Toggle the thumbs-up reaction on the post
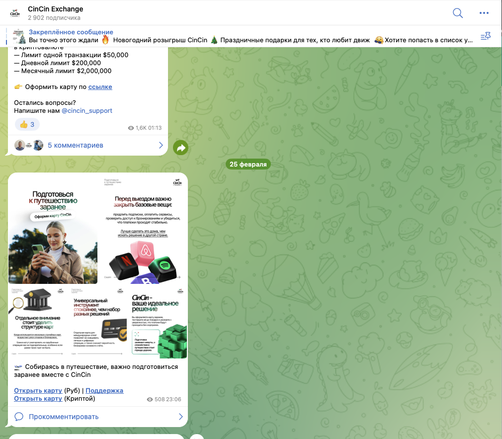The height and width of the screenshot is (439, 502). (26, 124)
